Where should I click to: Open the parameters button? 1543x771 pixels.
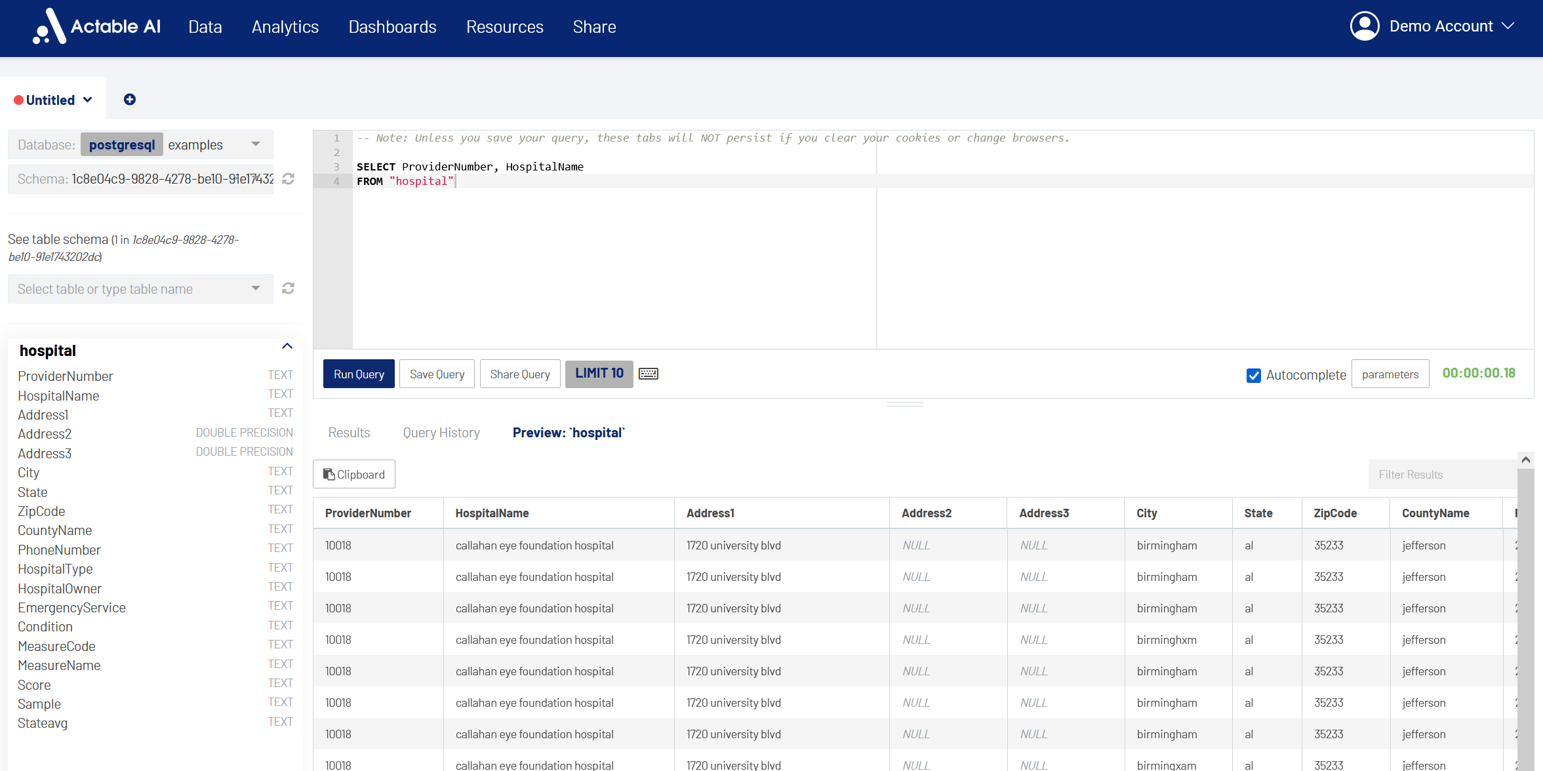click(x=1390, y=374)
